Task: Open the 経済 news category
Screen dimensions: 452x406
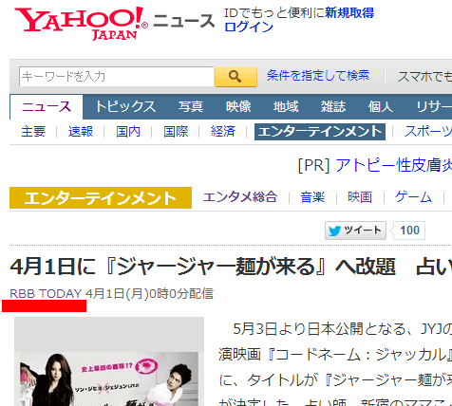Action: [x=223, y=132]
